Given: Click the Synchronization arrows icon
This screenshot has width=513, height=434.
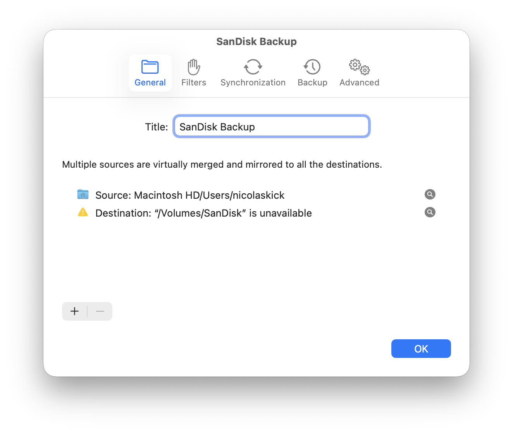Looking at the screenshot, I should (x=253, y=67).
